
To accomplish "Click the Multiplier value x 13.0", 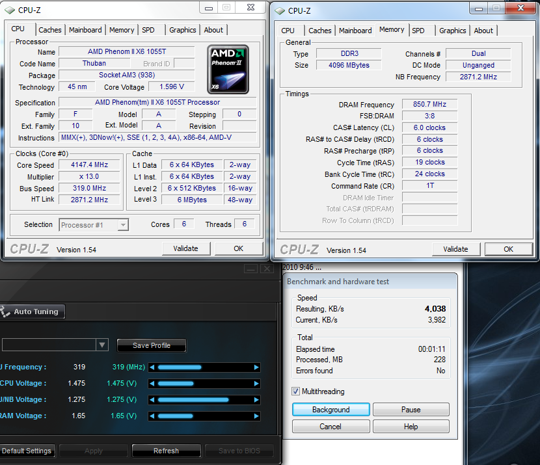I will (x=90, y=176).
